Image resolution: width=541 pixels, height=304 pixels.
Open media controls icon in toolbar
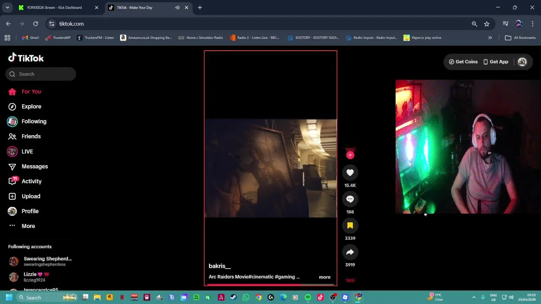pyautogui.click(x=505, y=24)
